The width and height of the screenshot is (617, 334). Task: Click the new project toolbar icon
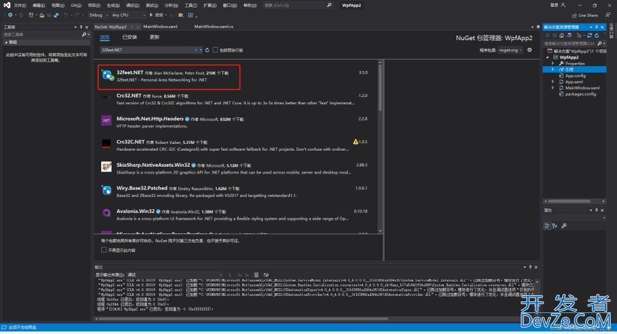pos(31,15)
